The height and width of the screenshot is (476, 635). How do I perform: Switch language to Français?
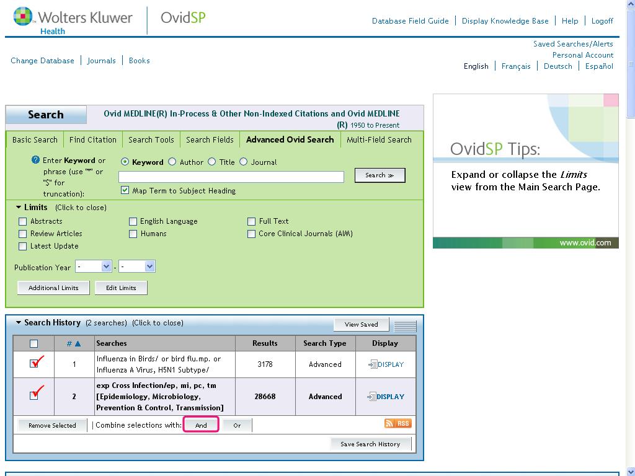coord(516,66)
